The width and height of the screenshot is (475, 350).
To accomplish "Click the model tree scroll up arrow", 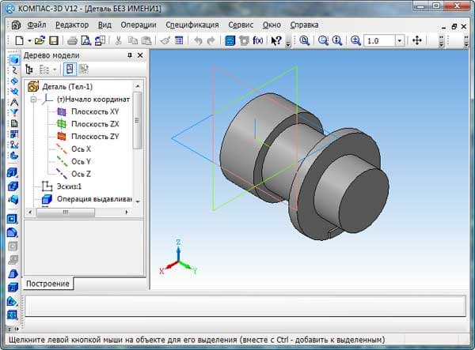I will point(138,86).
